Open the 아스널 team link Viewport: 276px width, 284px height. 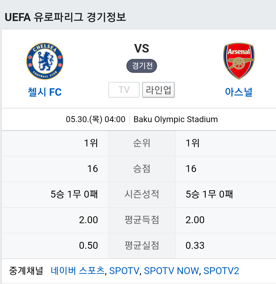239,92
